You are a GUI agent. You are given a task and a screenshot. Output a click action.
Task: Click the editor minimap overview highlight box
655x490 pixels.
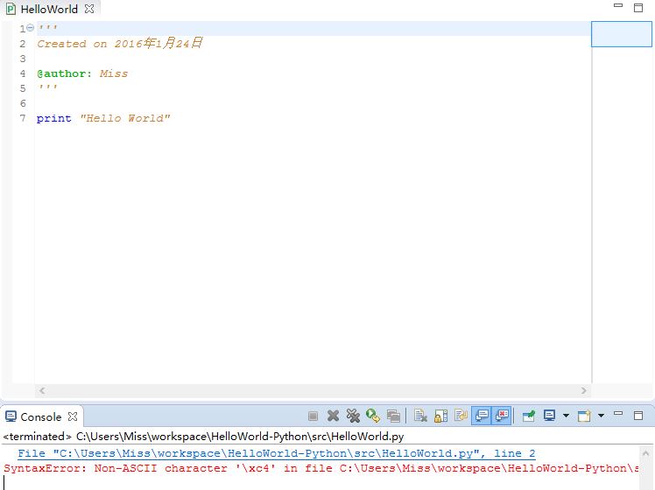pos(622,34)
